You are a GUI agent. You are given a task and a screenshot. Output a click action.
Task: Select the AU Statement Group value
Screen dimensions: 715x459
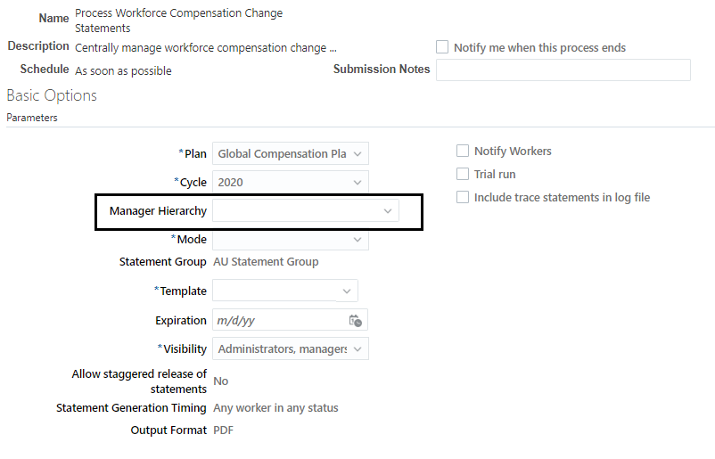tap(266, 262)
